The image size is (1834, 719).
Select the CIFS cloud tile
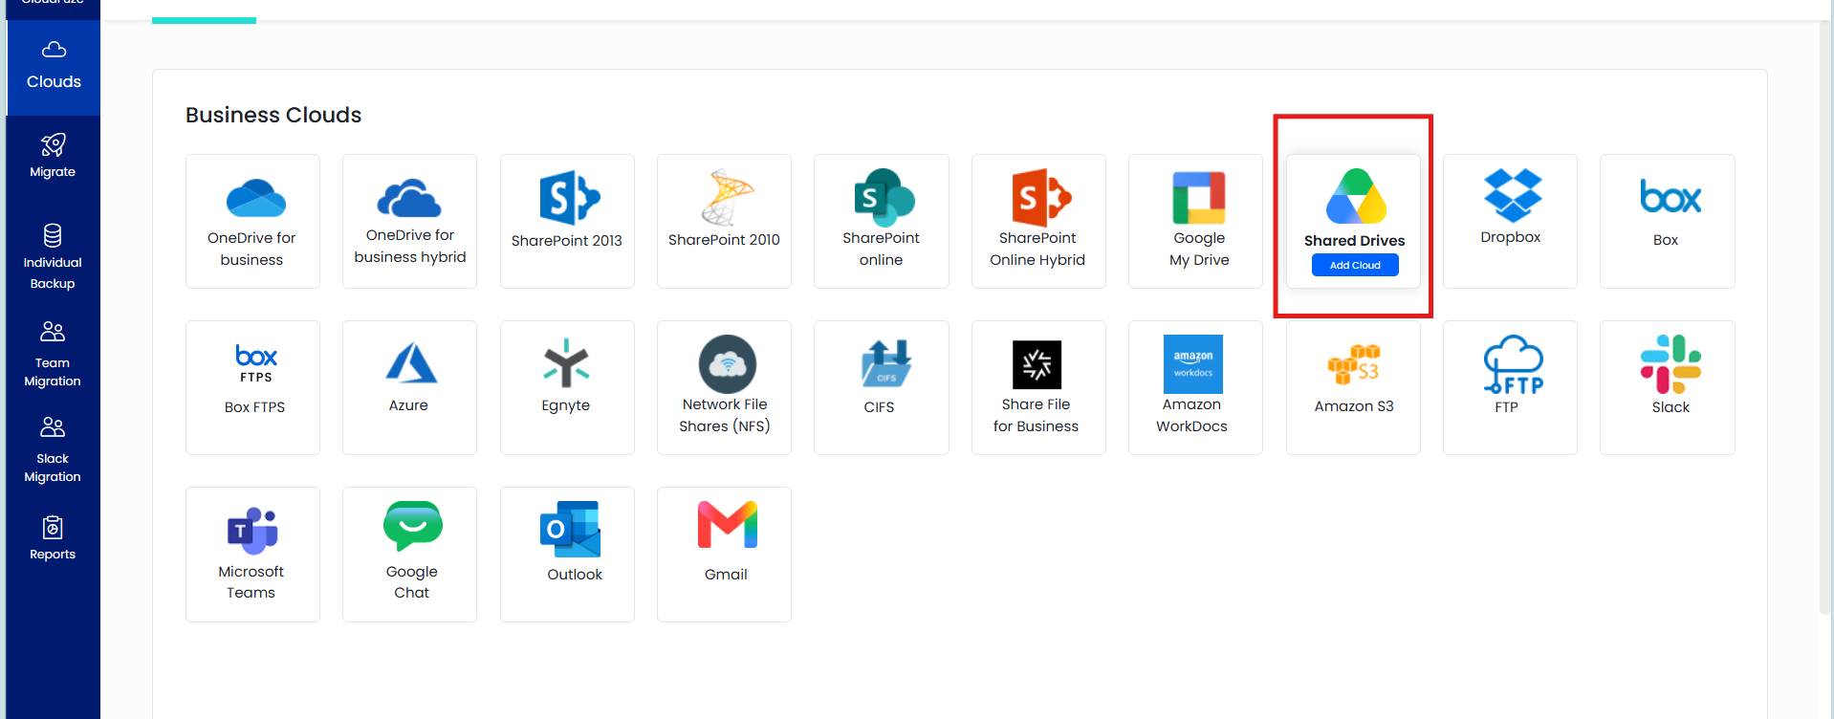coord(882,387)
